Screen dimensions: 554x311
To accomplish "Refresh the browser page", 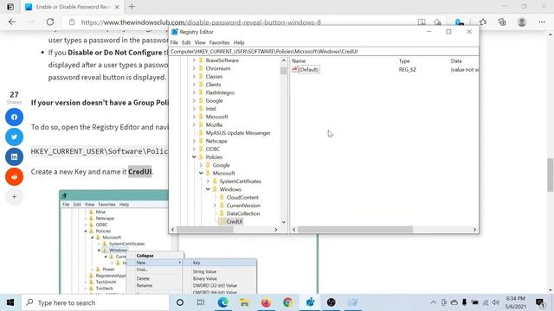I will tap(50, 22).
